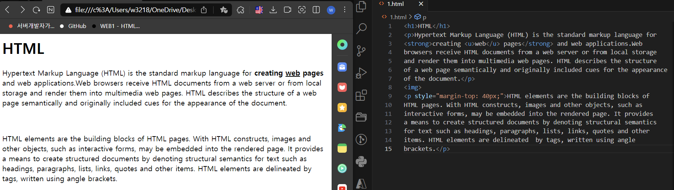Click the blue bird icon in side panel
This screenshot has width=674, height=190.
(x=342, y=128)
